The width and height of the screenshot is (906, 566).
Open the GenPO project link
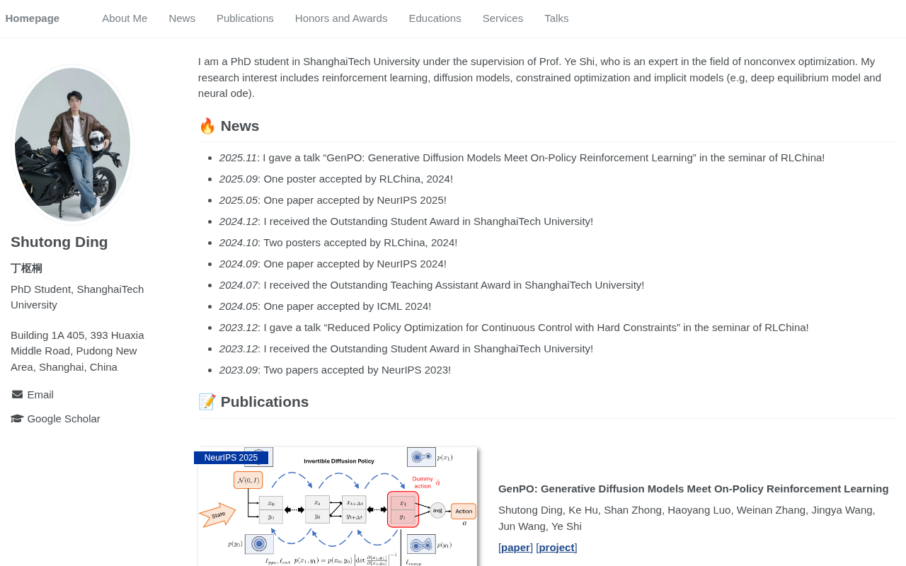(x=556, y=548)
